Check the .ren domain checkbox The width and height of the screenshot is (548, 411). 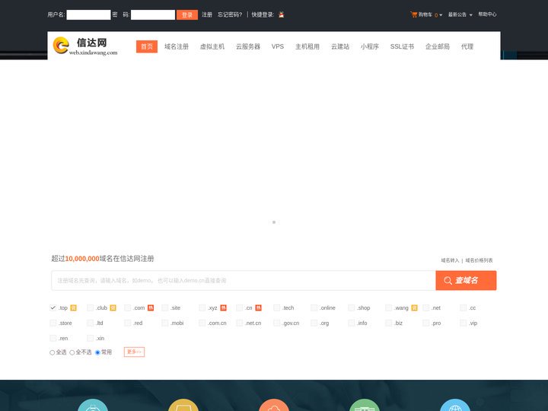point(53,338)
